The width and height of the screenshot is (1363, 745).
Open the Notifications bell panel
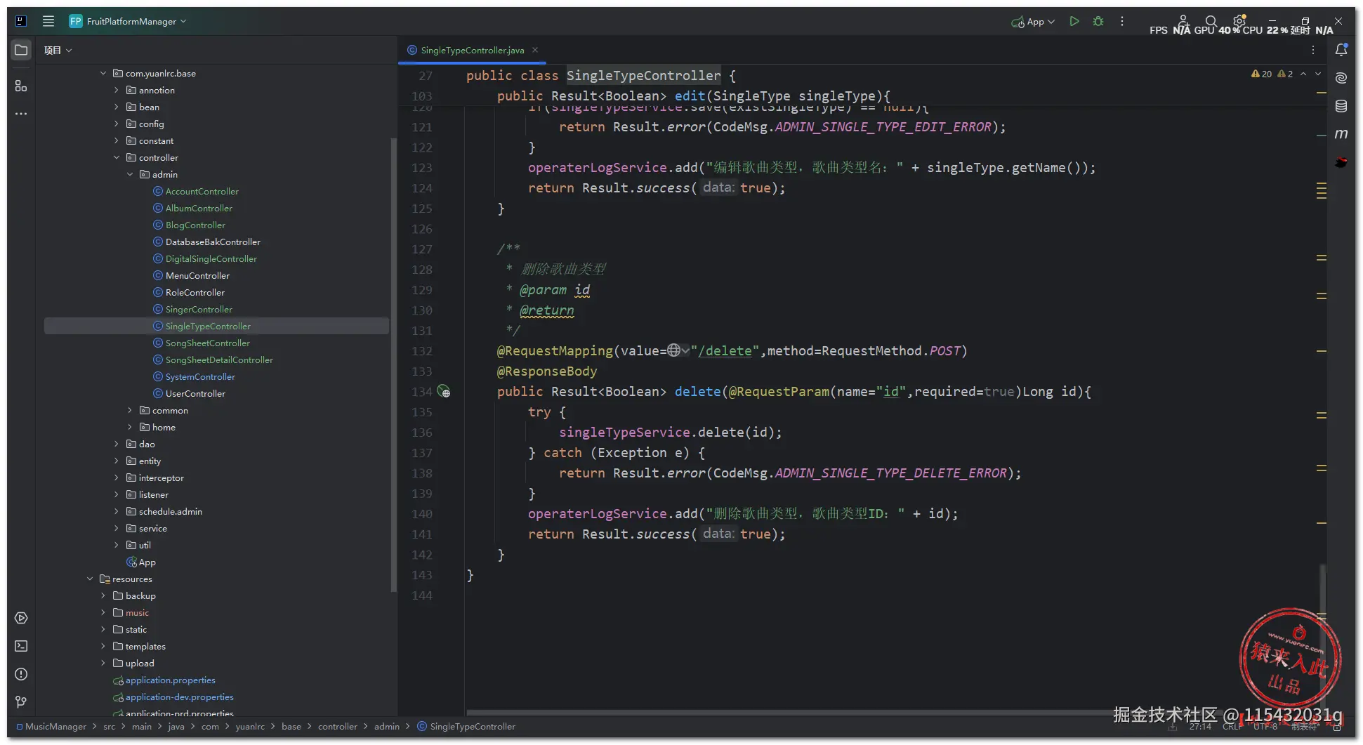click(1341, 50)
